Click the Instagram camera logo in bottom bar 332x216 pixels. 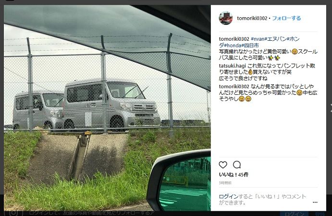[13, 213]
